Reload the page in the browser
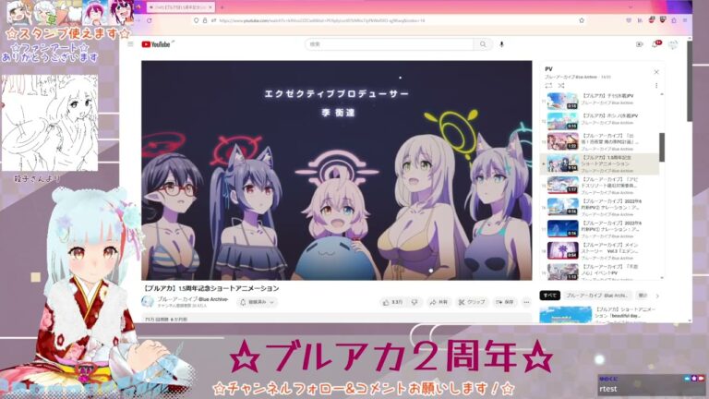The image size is (709, 399). 149,20
